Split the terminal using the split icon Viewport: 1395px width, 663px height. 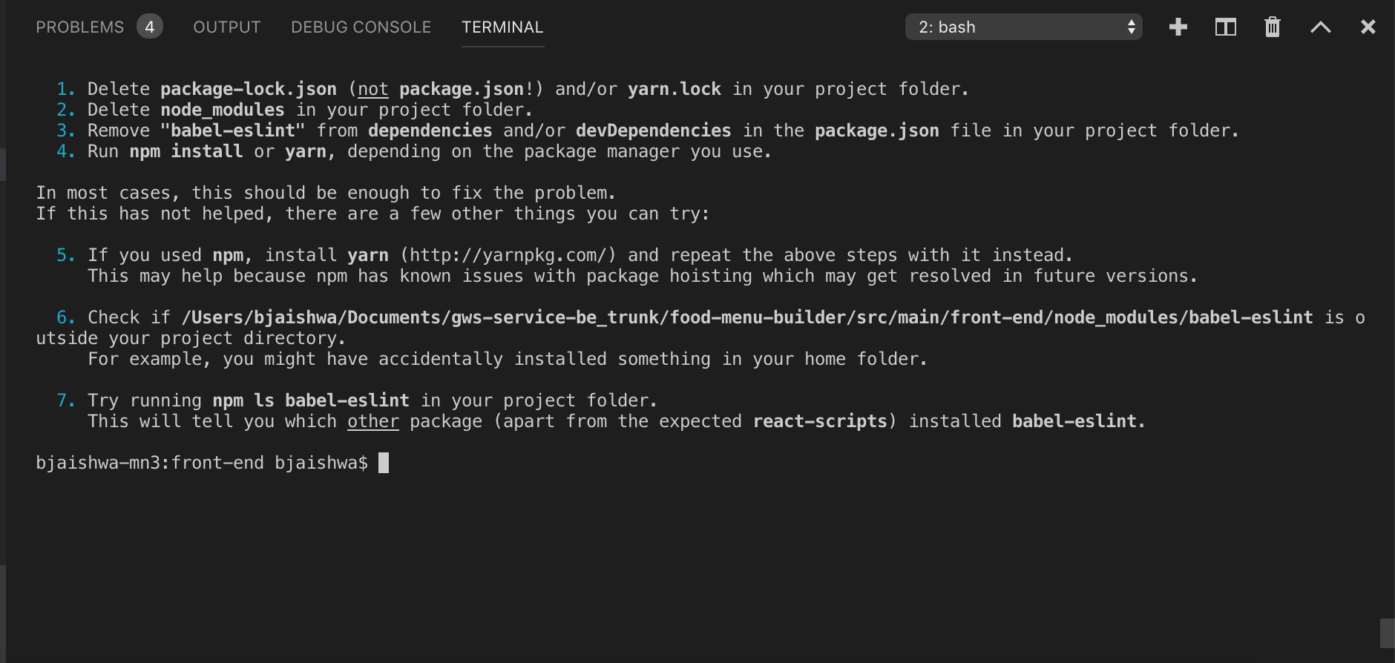1224,27
